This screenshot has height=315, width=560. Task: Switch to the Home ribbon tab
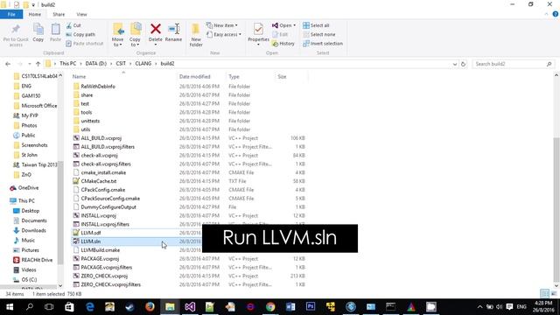tap(35, 14)
